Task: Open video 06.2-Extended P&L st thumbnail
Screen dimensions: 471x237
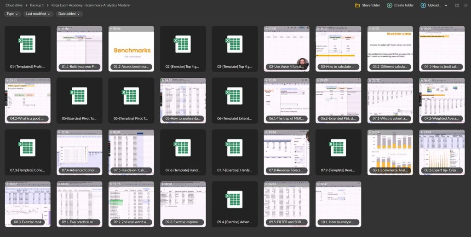Action: click(x=338, y=101)
